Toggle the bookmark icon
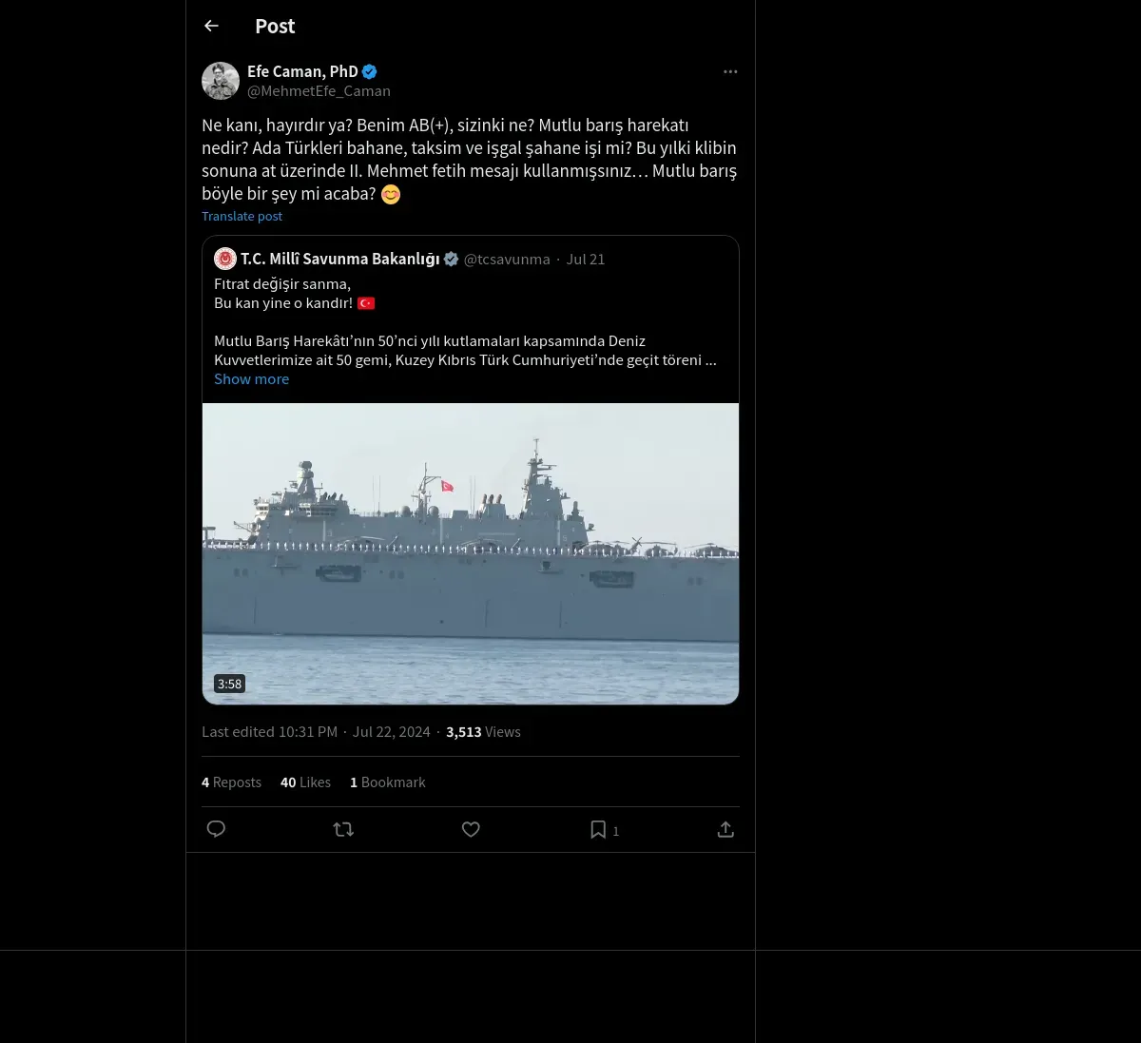1141x1043 pixels. click(x=598, y=829)
